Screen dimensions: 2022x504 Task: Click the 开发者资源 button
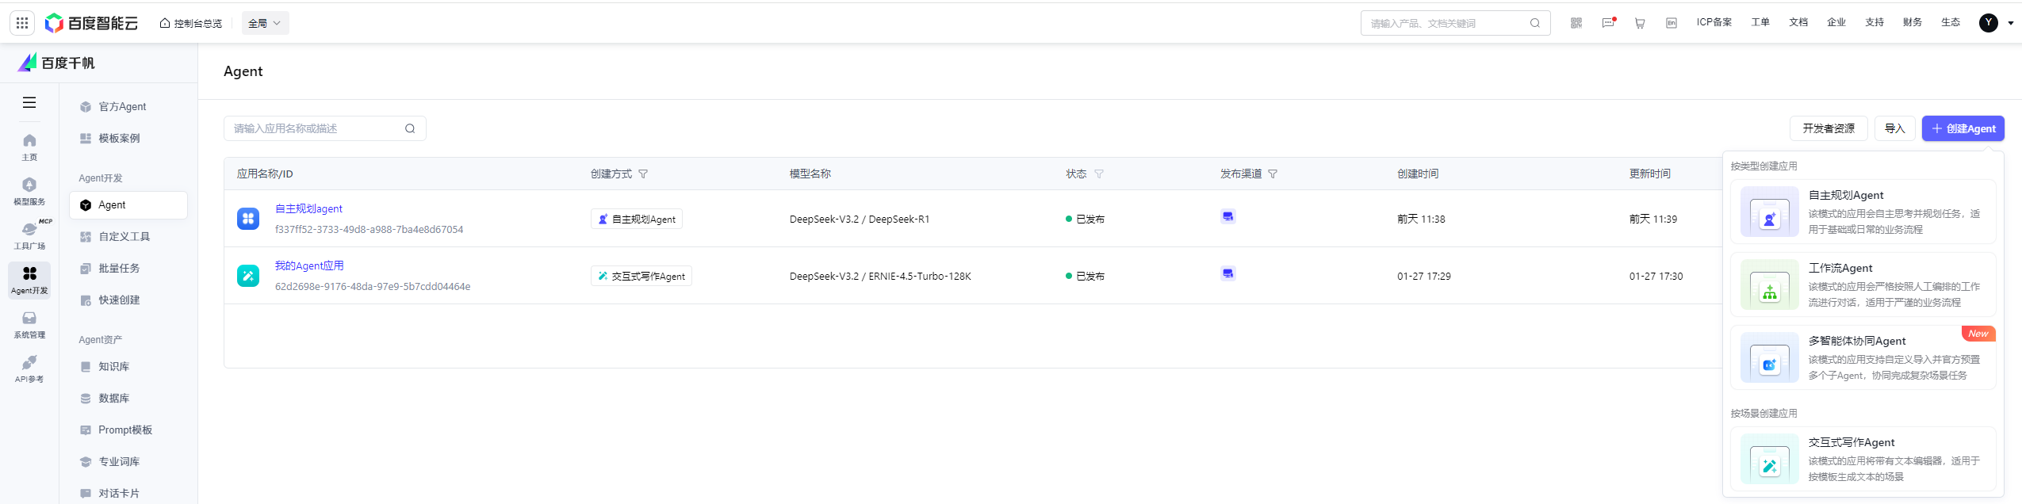[x=1829, y=128]
